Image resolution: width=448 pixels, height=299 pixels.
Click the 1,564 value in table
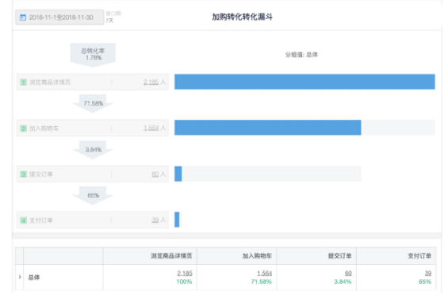(x=265, y=274)
